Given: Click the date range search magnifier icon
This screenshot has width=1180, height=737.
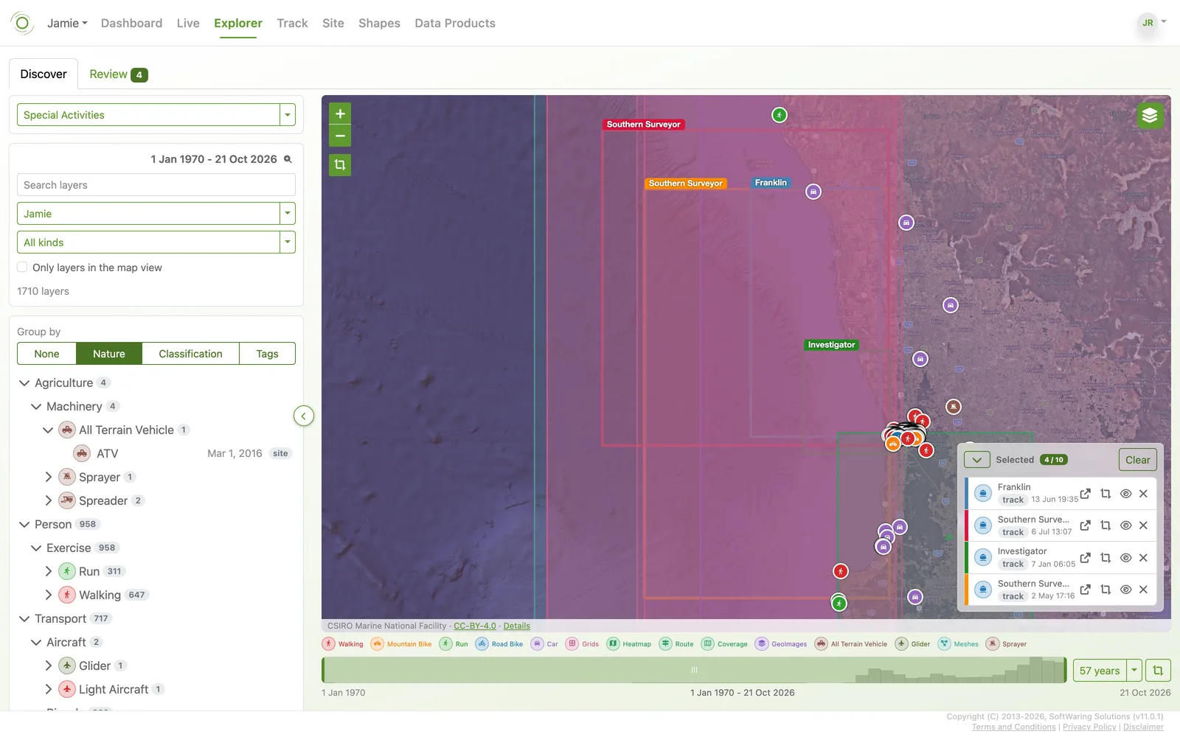Looking at the screenshot, I should tap(288, 159).
